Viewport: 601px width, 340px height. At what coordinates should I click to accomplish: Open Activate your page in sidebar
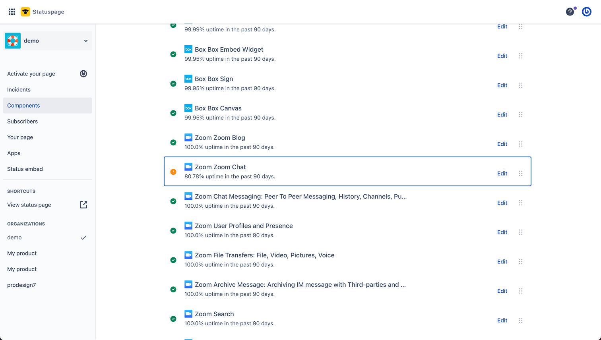pyautogui.click(x=48, y=74)
